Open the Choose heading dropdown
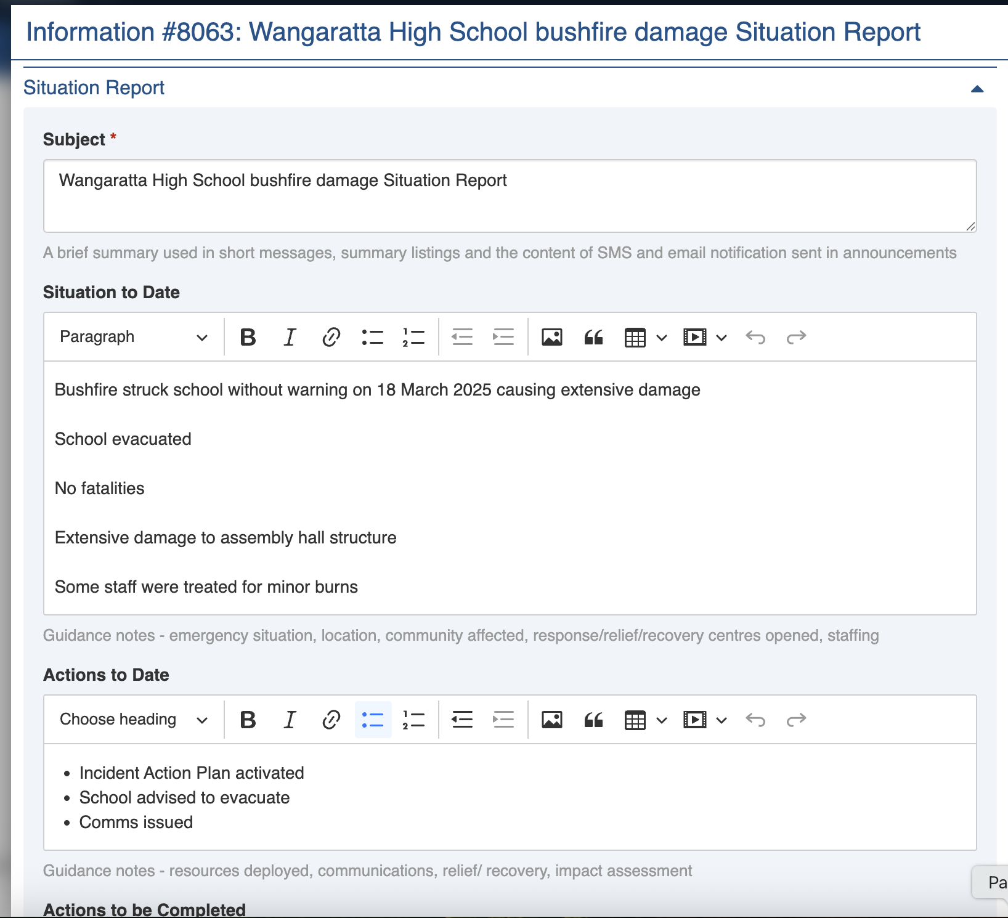The image size is (1008, 918). [x=133, y=720]
